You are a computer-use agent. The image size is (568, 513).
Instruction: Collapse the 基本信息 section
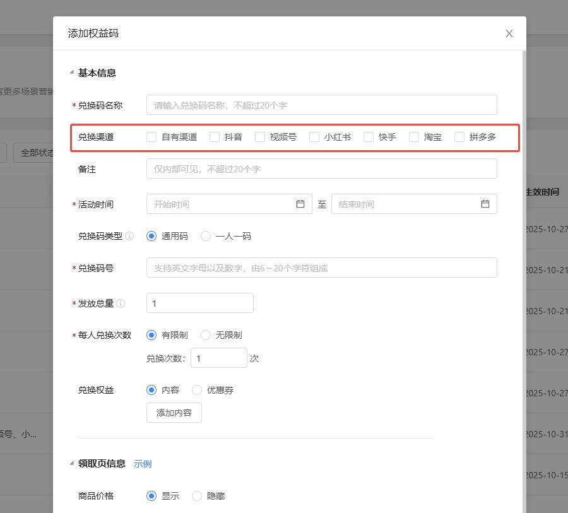tap(72, 73)
